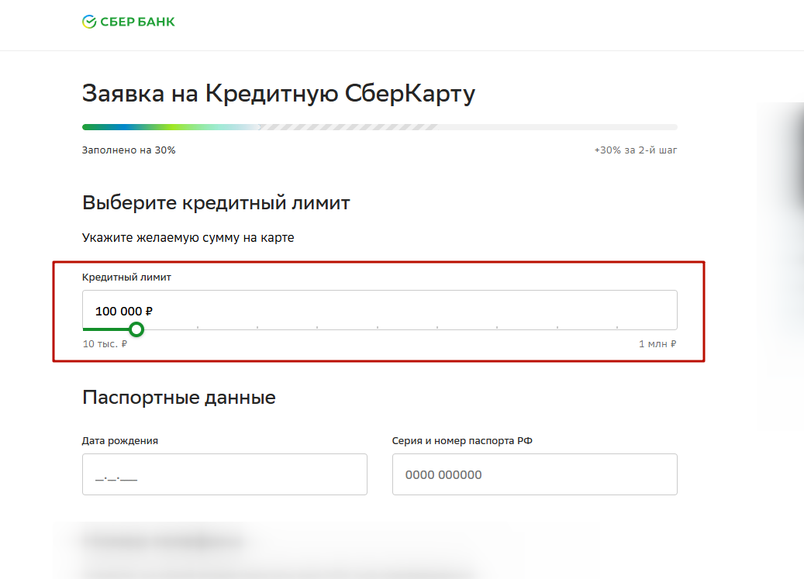Viewport: 804px width, 579px height.
Task: Click the '+30% за 2-й шаг' text
Action: pos(635,150)
